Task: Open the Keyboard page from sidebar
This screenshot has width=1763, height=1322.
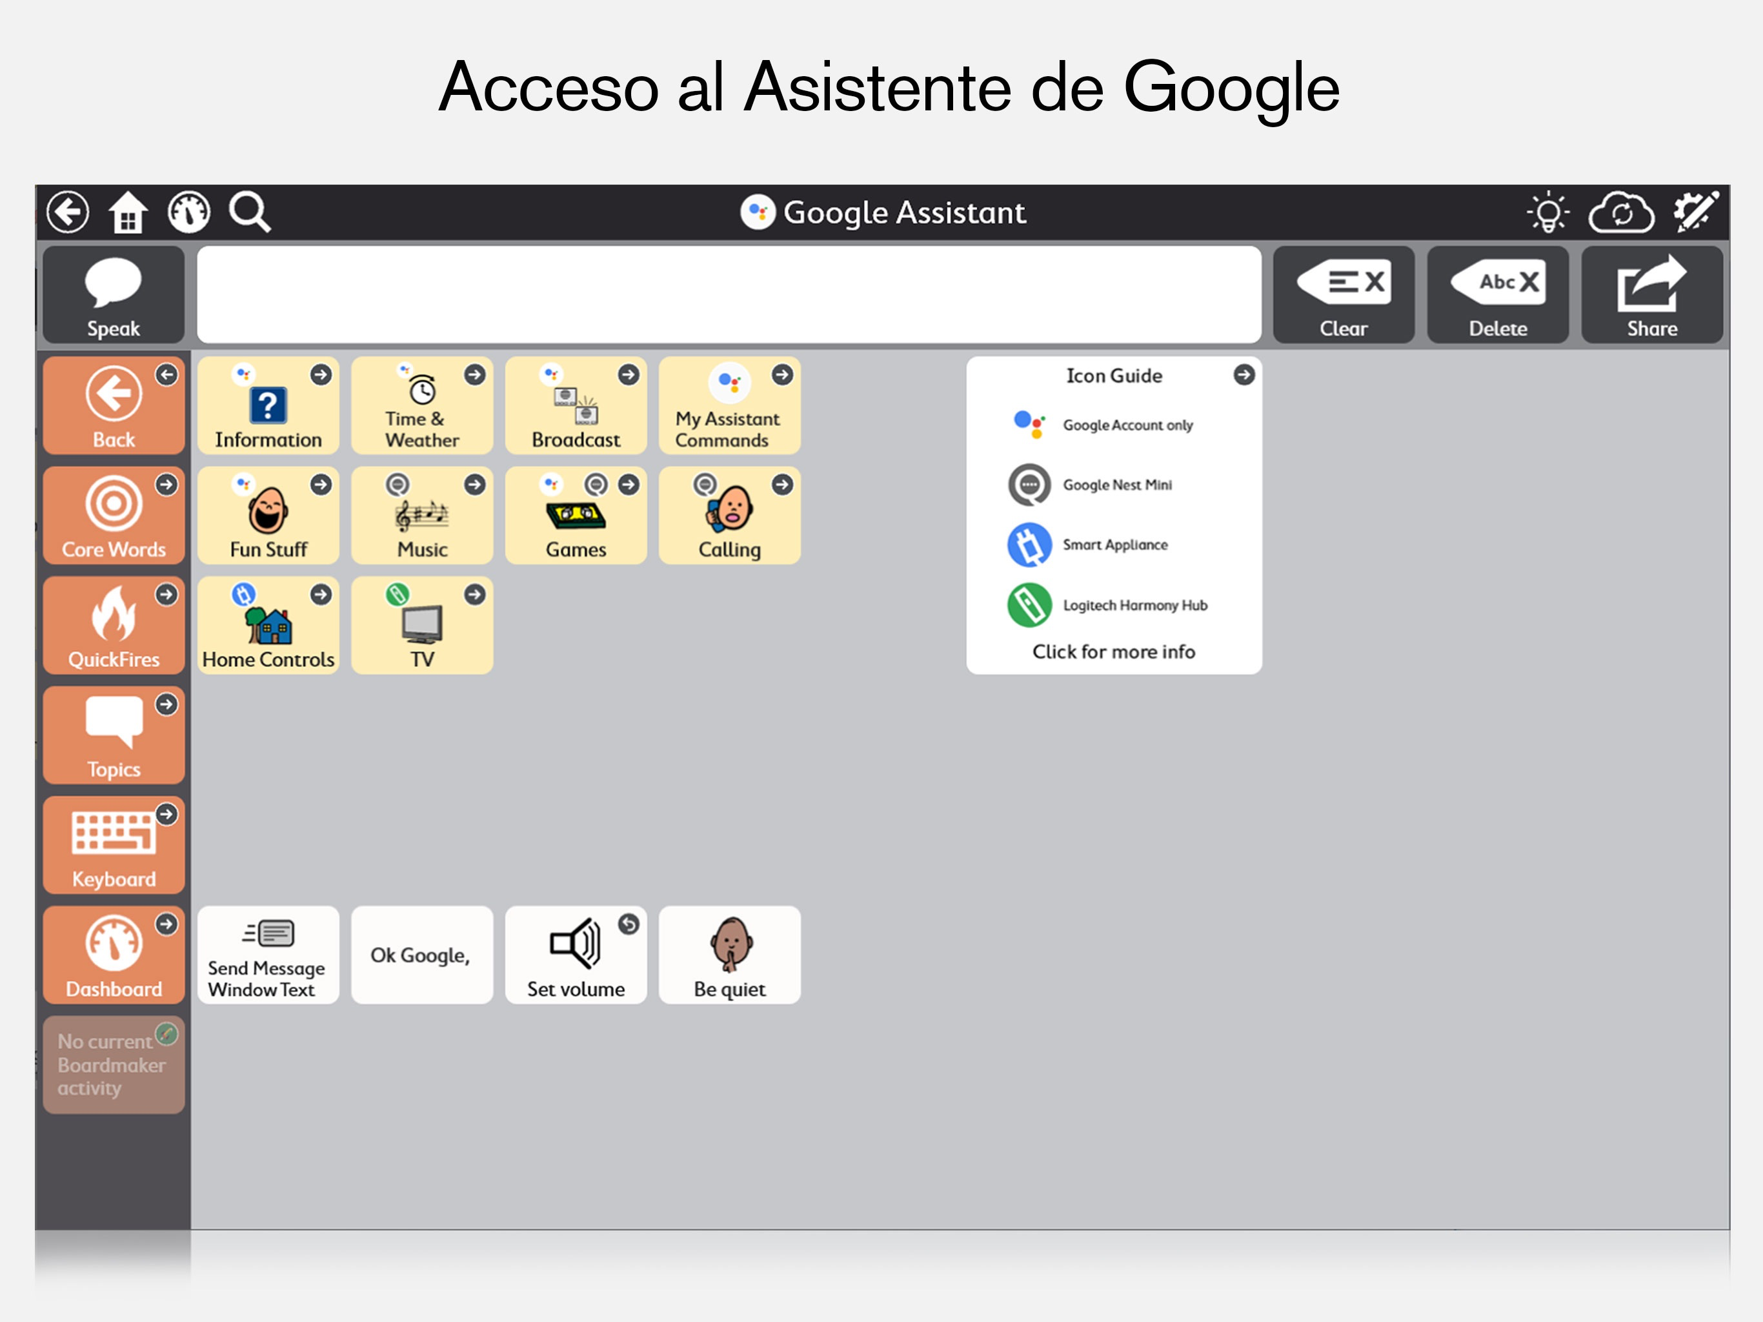Action: (x=114, y=845)
